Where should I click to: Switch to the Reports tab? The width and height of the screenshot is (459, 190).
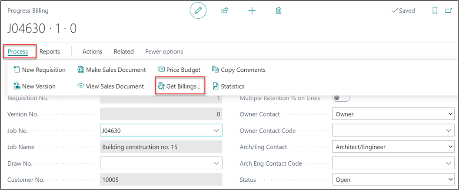click(50, 51)
